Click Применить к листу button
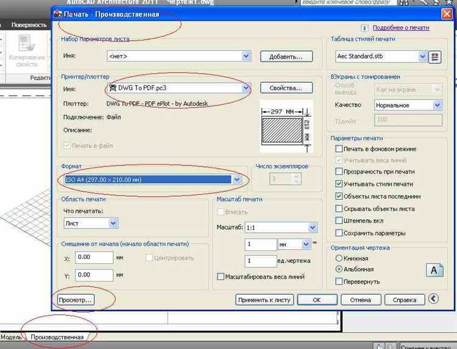This screenshot has width=457, height=349. click(x=264, y=300)
